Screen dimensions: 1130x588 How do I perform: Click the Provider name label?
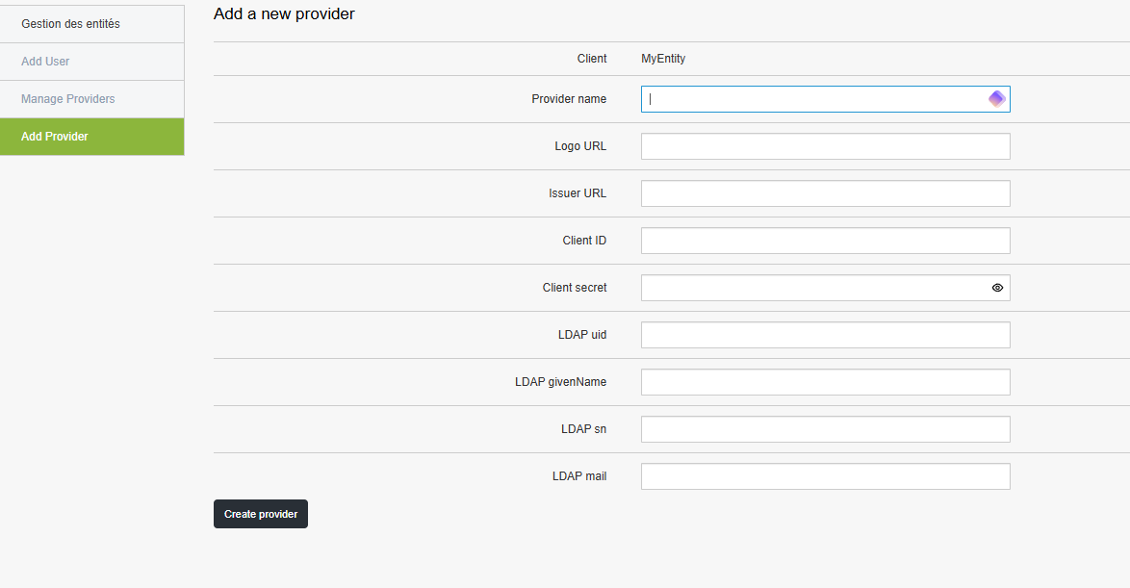pos(569,99)
